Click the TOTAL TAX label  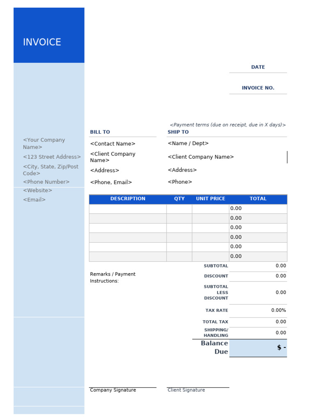[215, 322]
